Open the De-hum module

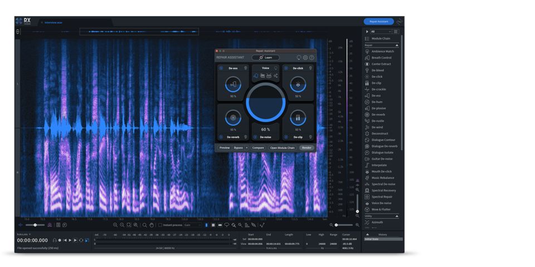[377, 102]
